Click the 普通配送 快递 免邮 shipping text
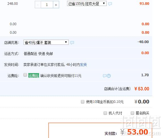The image size is (163, 138). [38, 54]
